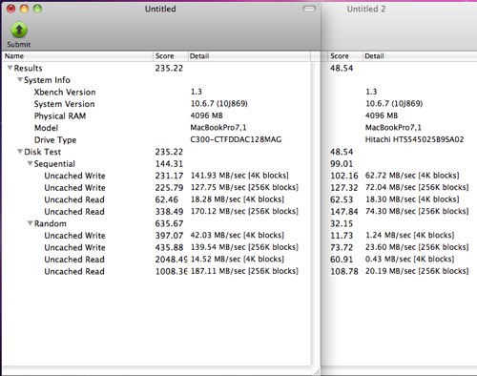The height and width of the screenshot is (376, 477).
Task: Click the 170.12 MB/sec [256K blocks] detail
Action: [x=244, y=211]
